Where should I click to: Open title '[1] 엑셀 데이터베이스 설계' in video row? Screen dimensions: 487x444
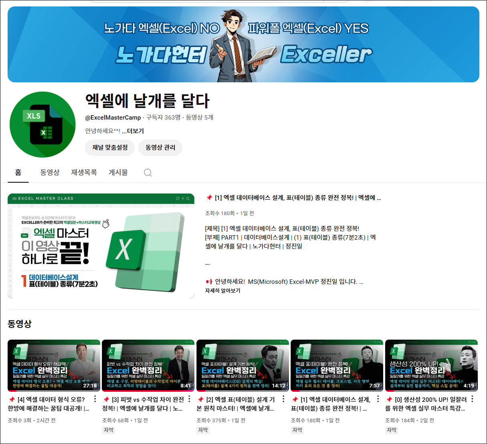point(331,404)
